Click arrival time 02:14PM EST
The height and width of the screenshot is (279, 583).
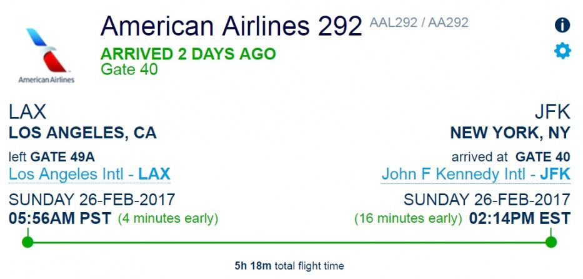[519, 218]
